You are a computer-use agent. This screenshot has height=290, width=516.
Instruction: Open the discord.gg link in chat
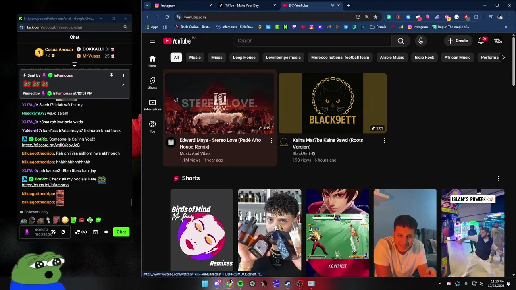point(51,145)
